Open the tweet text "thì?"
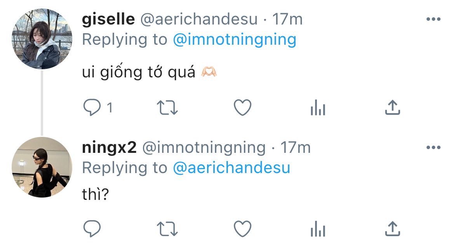 pyautogui.click(x=95, y=195)
